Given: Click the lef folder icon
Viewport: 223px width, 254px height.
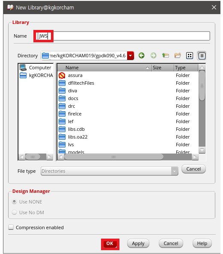Looking at the screenshot, I should point(62,121).
